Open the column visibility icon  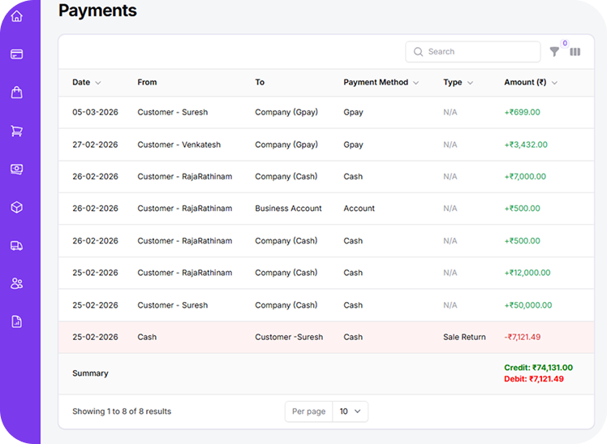click(575, 52)
